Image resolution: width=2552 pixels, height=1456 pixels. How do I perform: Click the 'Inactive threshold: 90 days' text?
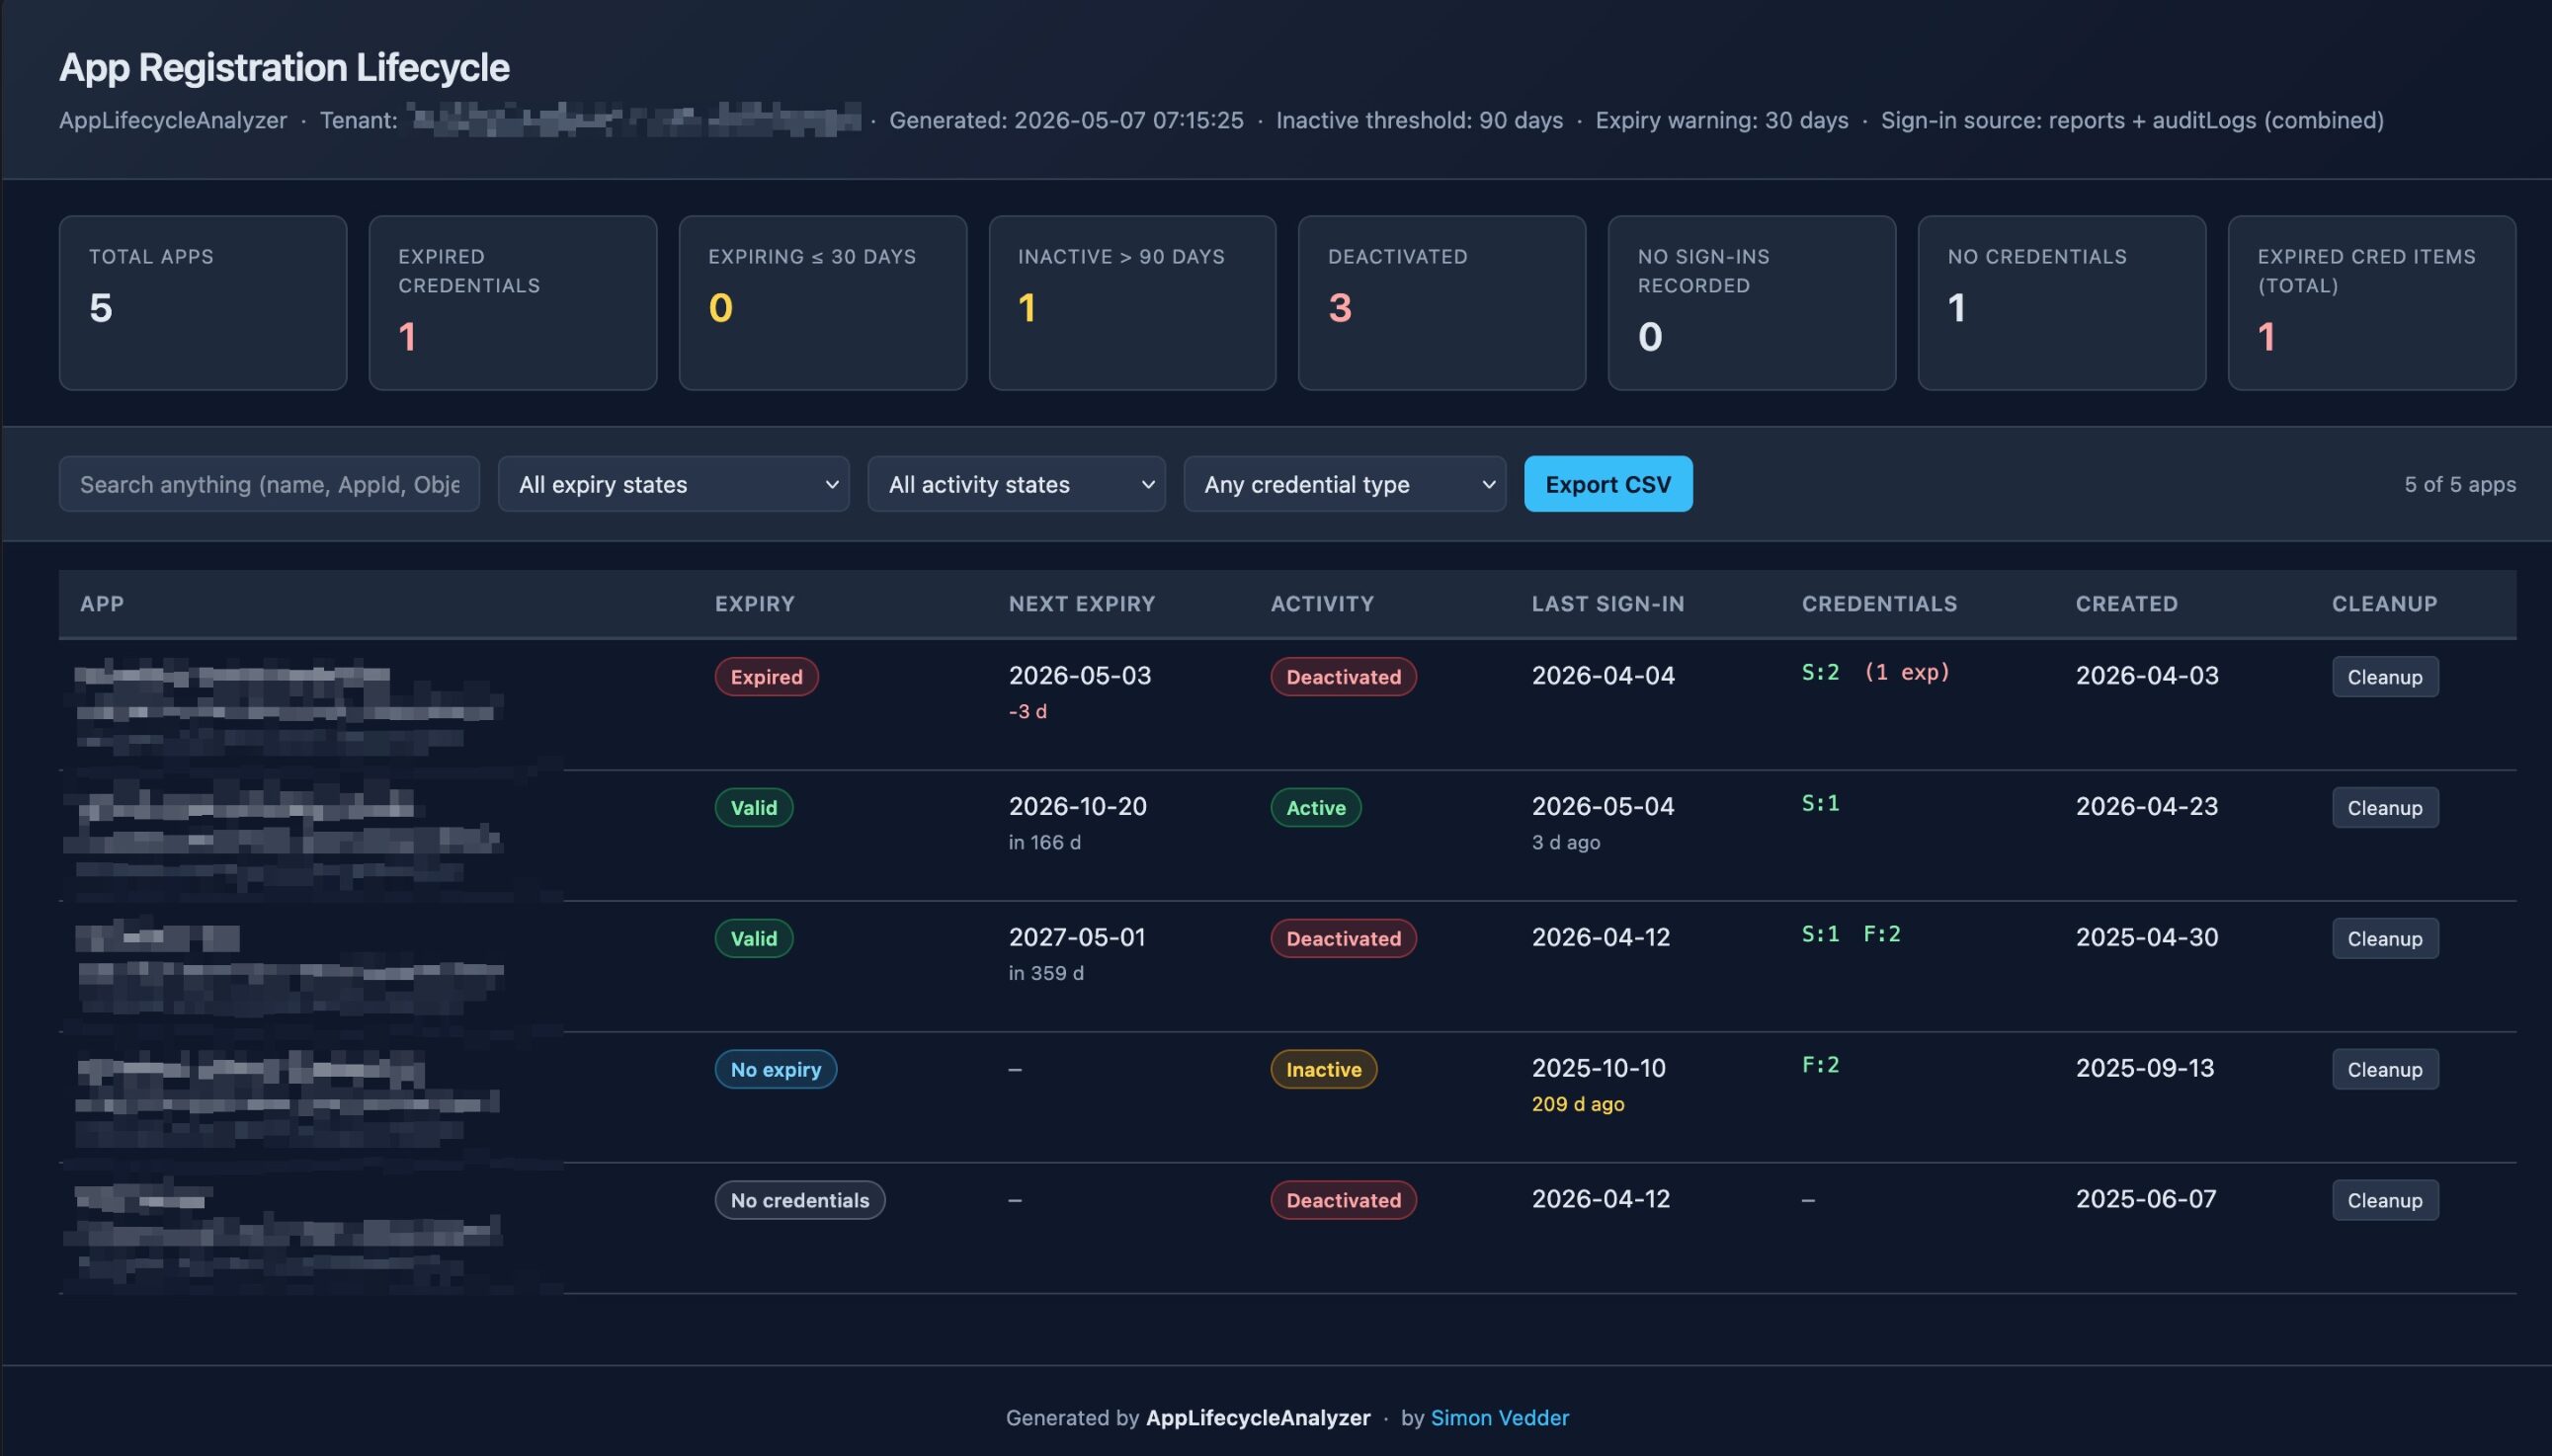pyautogui.click(x=1419, y=120)
